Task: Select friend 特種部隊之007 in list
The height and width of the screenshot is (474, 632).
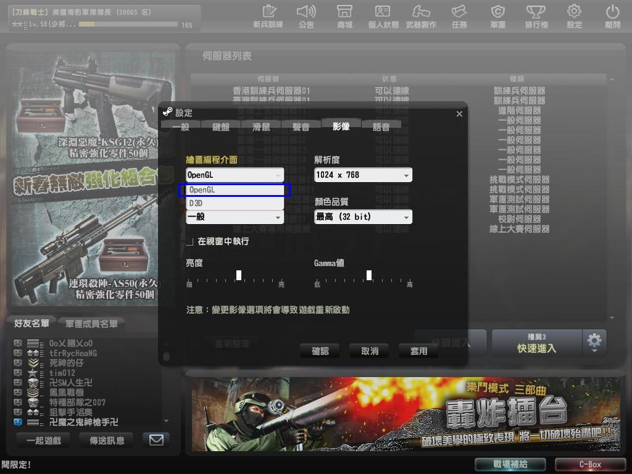Action: click(x=77, y=402)
